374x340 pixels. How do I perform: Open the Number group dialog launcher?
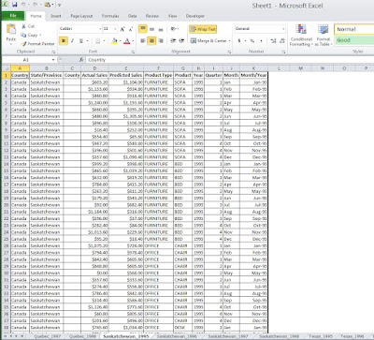283,52
